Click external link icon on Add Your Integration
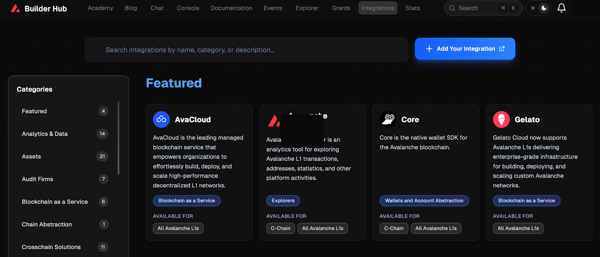Viewport: 600px width, 257px height. 502,49
